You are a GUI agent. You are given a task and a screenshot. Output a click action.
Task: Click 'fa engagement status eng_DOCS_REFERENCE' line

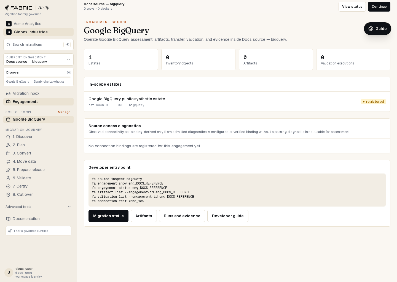click(129, 188)
